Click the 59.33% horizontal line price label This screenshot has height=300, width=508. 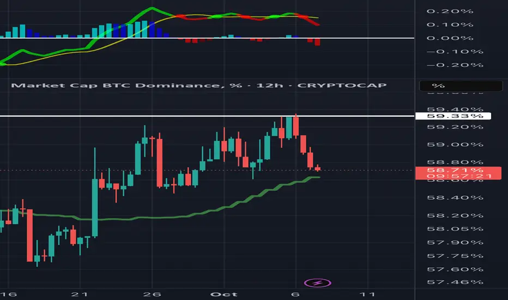pyautogui.click(x=453, y=116)
